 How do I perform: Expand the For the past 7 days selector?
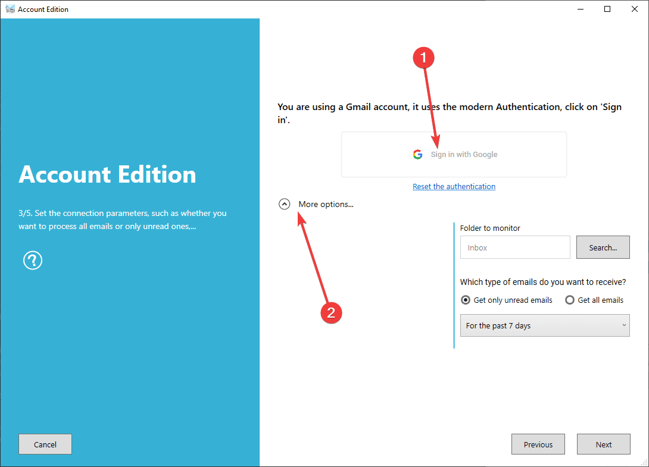point(544,325)
